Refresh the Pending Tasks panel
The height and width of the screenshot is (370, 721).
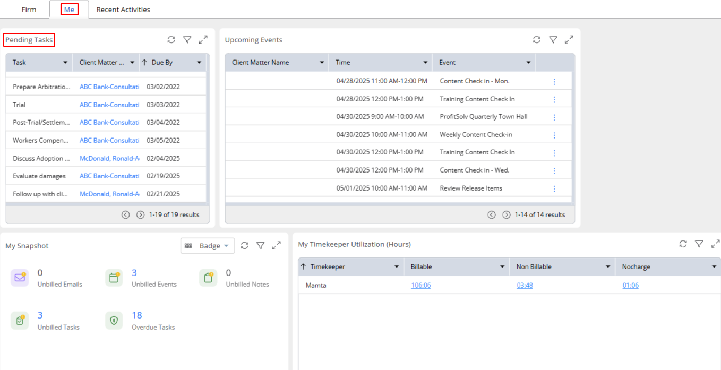point(171,40)
